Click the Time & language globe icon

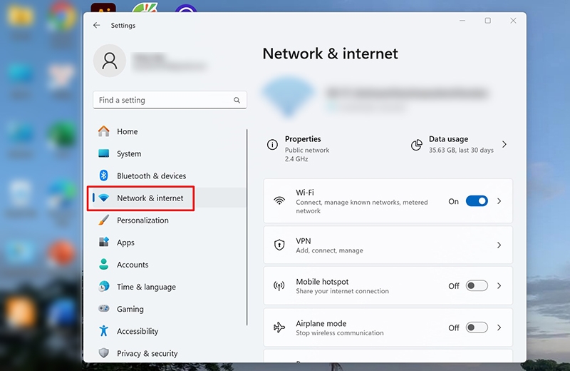pos(103,287)
